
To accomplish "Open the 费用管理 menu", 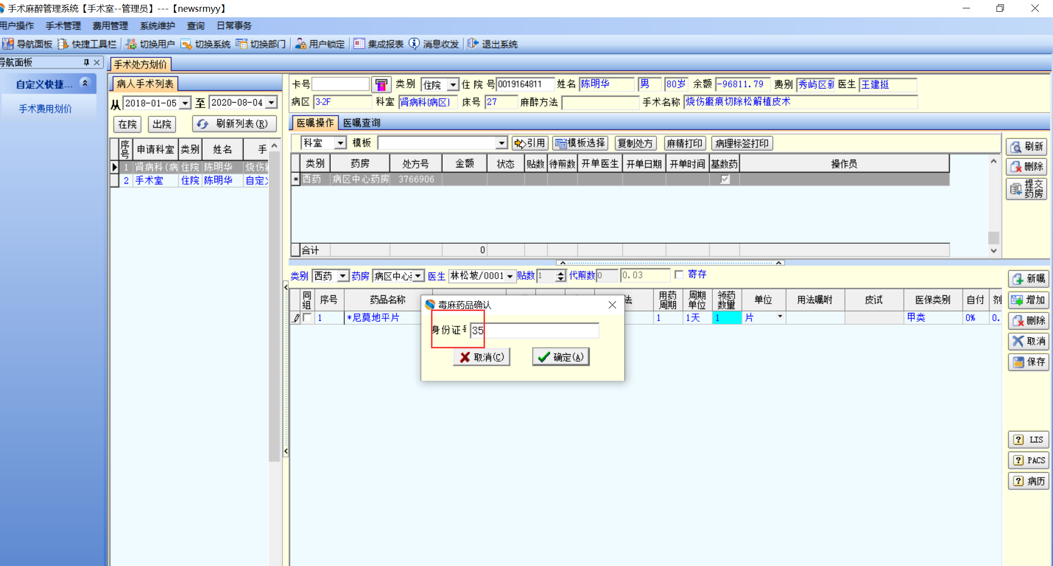I will 110,26.
